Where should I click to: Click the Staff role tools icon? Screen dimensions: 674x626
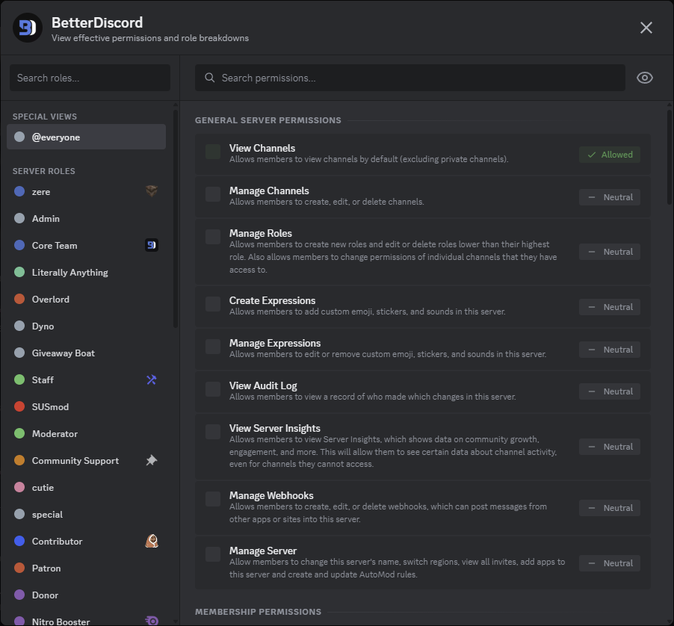[x=151, y=379]
